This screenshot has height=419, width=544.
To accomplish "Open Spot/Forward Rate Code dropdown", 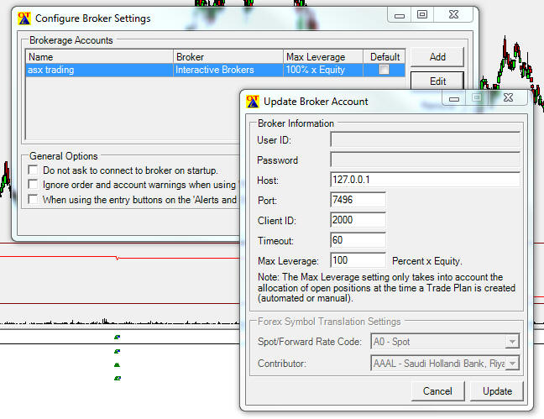I will coord(512,342).
